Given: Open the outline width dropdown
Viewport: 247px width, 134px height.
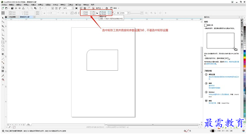Looking at the screenshot, I should tap(129, 13).
